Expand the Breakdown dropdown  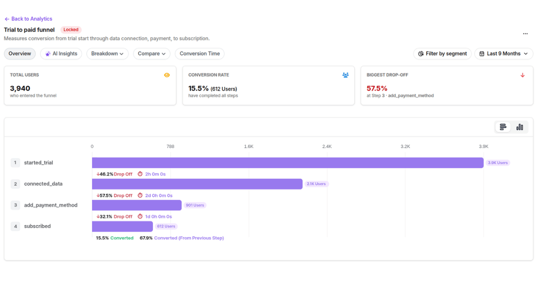[x=107, y=54]
